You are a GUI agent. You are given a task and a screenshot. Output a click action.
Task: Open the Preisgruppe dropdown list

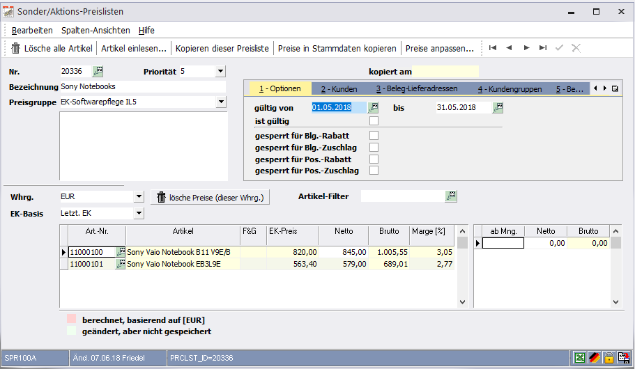click(220, 102)
